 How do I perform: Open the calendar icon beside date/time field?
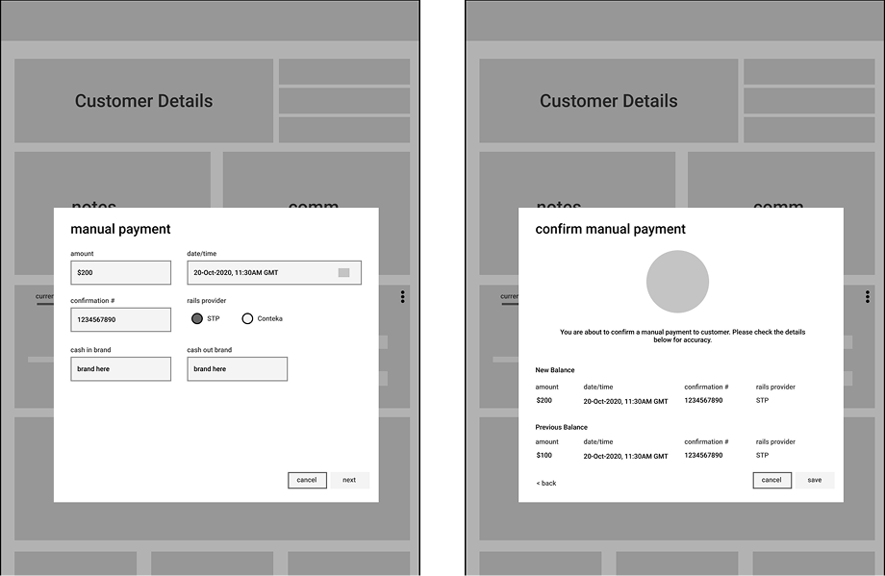click(x=344, y=273)
